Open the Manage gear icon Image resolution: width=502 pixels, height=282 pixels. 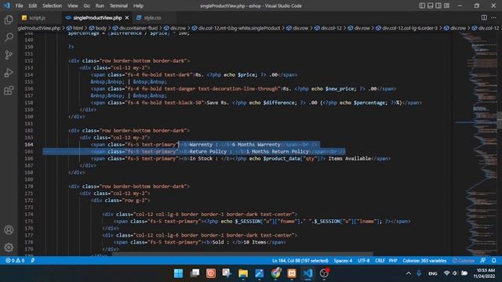(9, 248)
